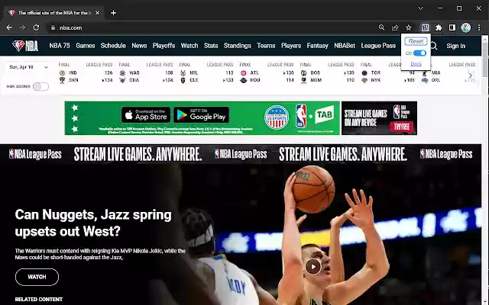
Task: Open the tab search chevron in title bar
Action: click(421, 8)
